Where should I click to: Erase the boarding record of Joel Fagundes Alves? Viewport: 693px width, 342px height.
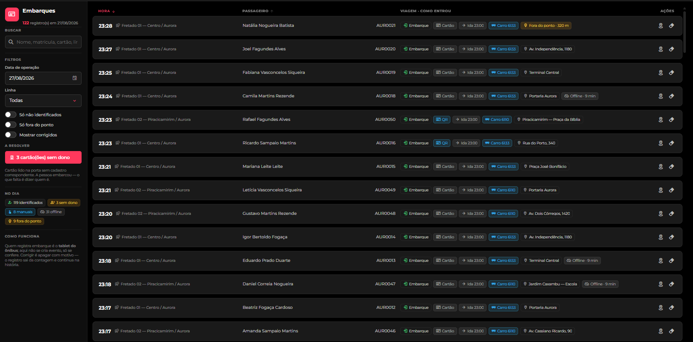672,49
